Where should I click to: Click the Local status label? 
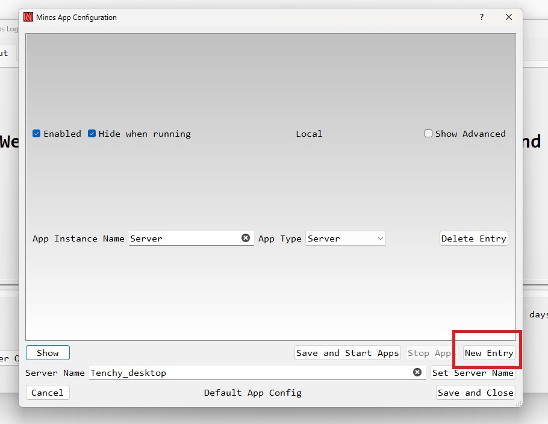point(309,134)
